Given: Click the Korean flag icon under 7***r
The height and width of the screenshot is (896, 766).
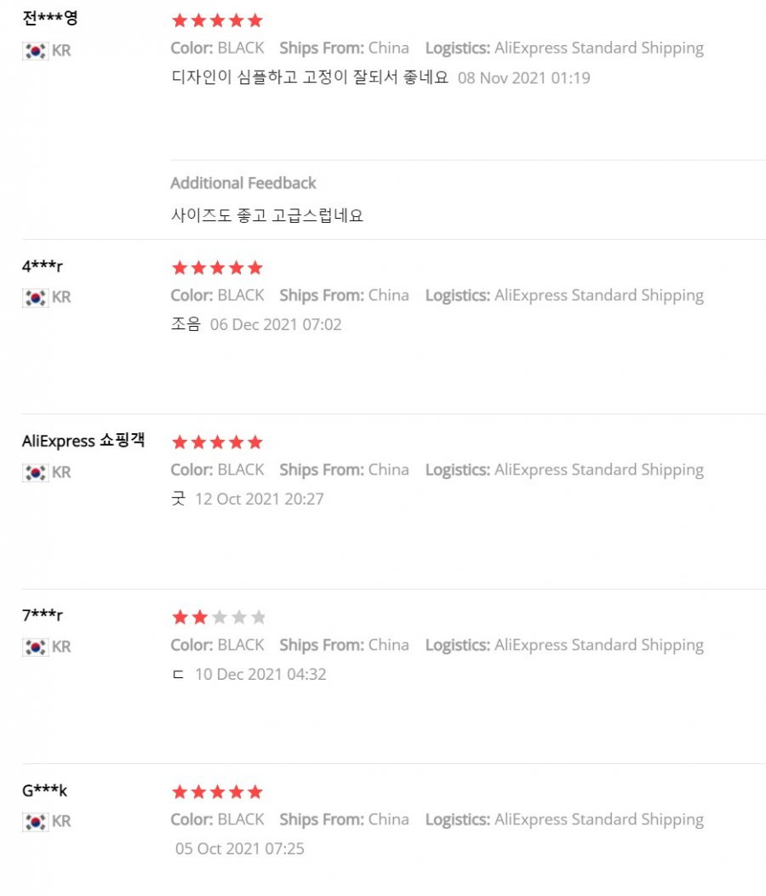Looking at the screenshot, I should [x=36, y=648].
